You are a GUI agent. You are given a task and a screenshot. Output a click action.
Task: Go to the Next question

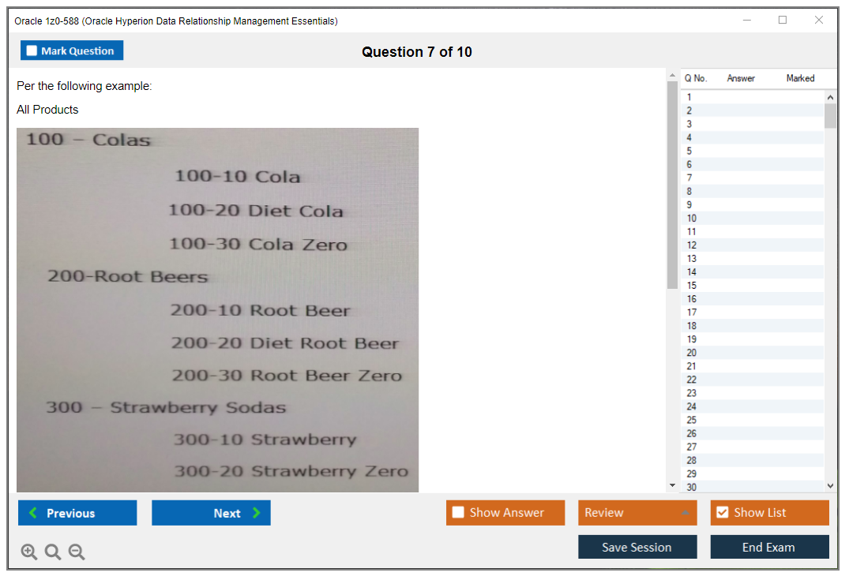tap(211, 513)
